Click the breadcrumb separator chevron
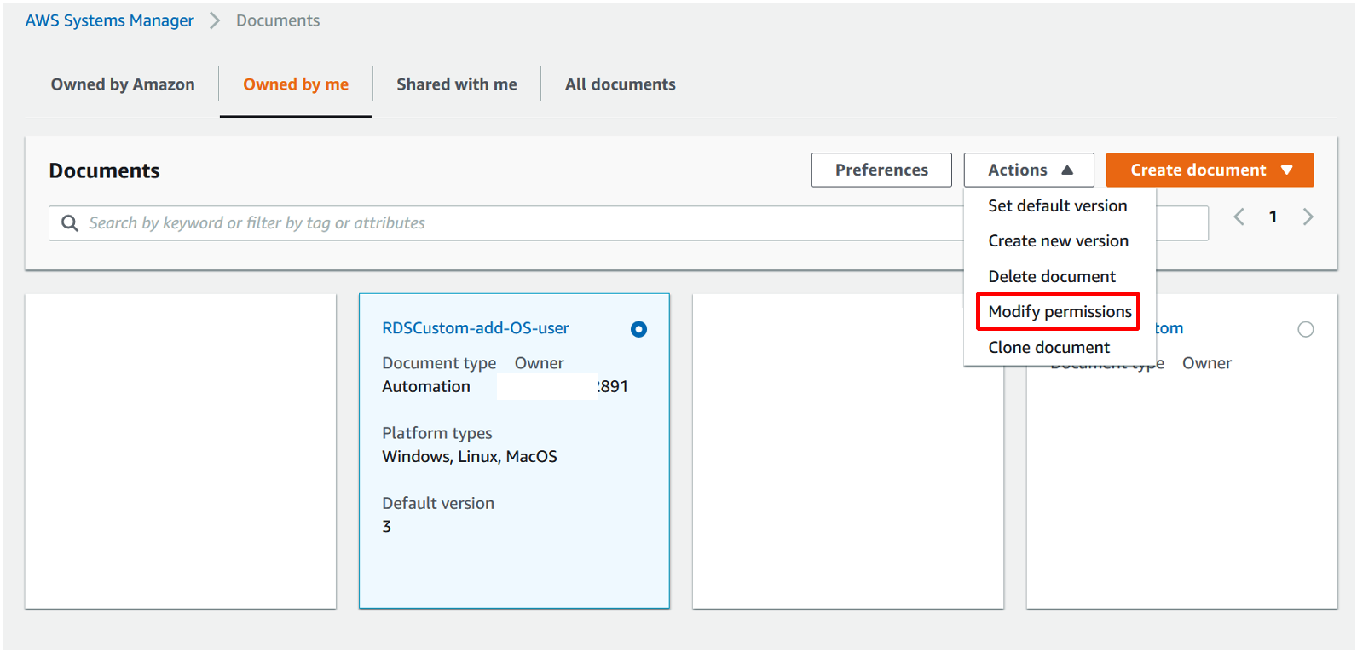Viewport: 1357px width, 653px height. point(215,20)
